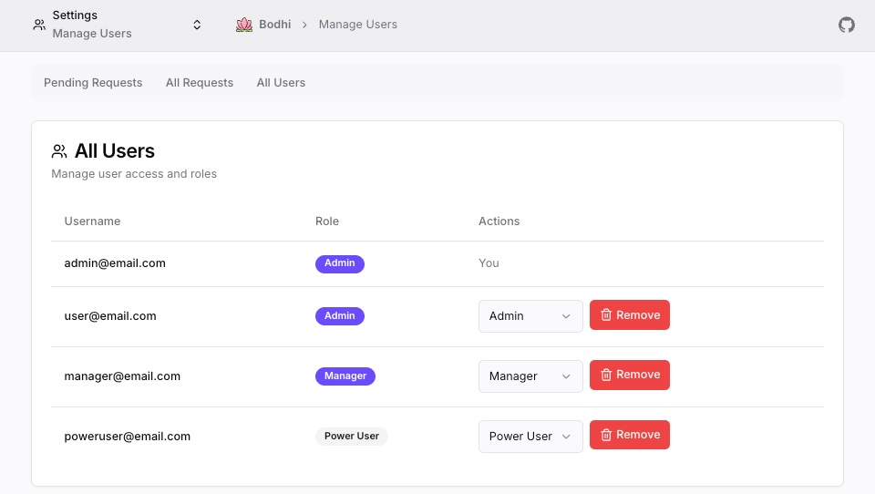
Task: Click the Power User role badge
Action: coord(351,436)
